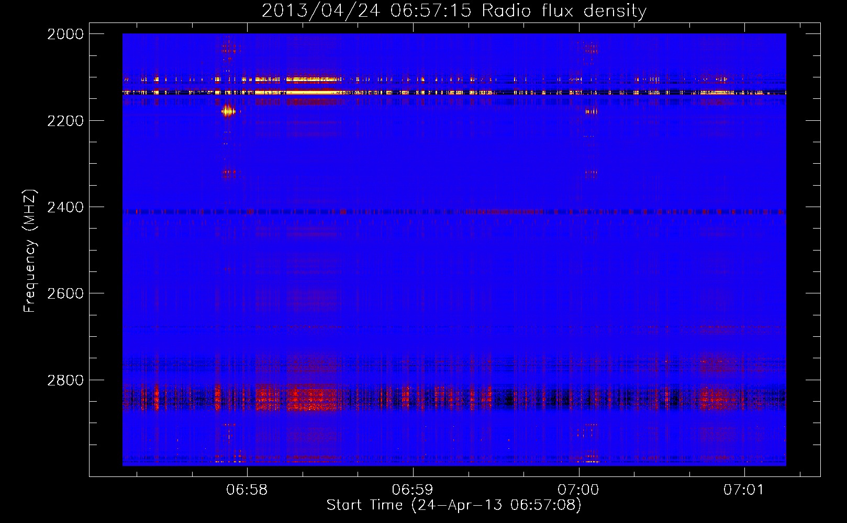Click the plot title 'Radio flux density'
This screenshot has width=847, height=523.
(x=564, y=11)
